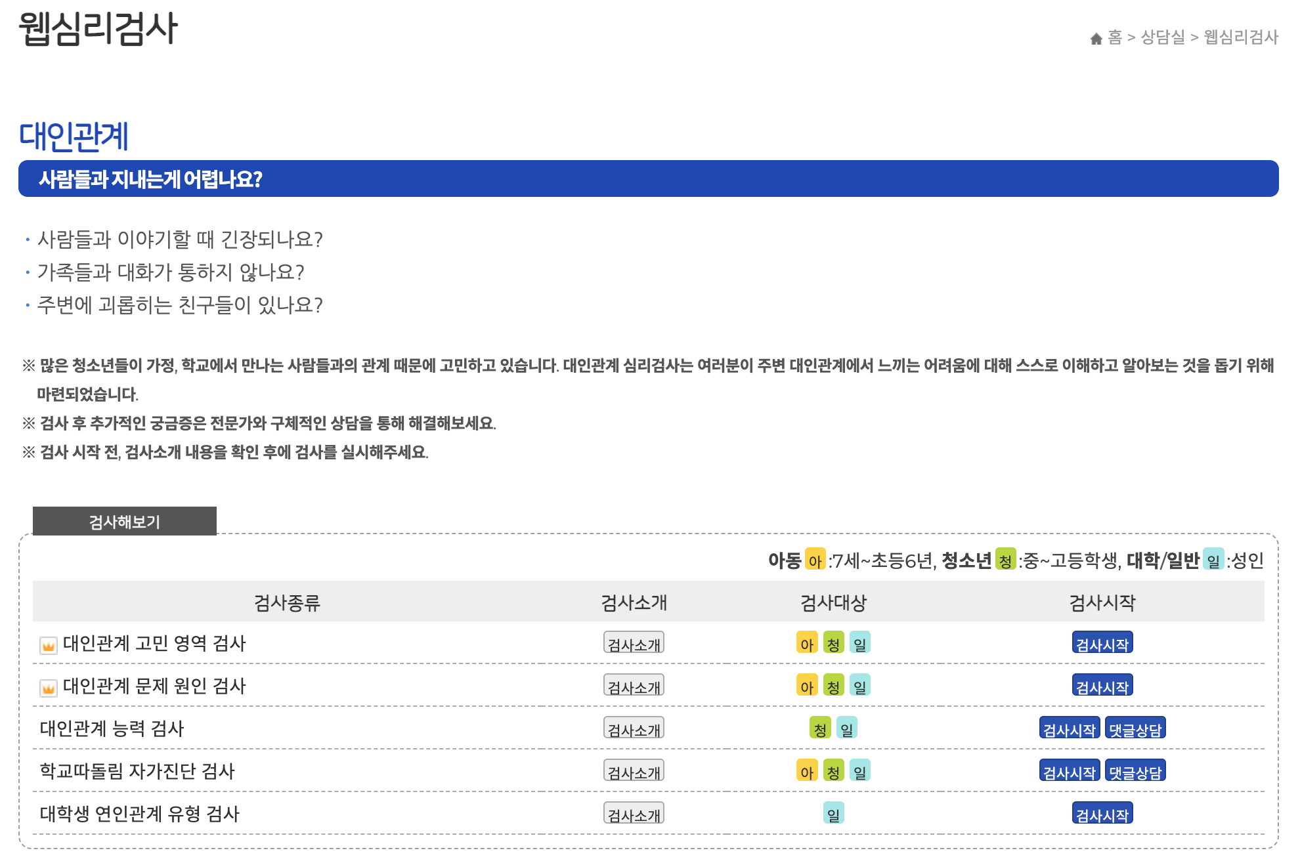
Task: Start 학교따돌림 자가진단 검사 with 검사시작
Action: [x=1070, y=771]
